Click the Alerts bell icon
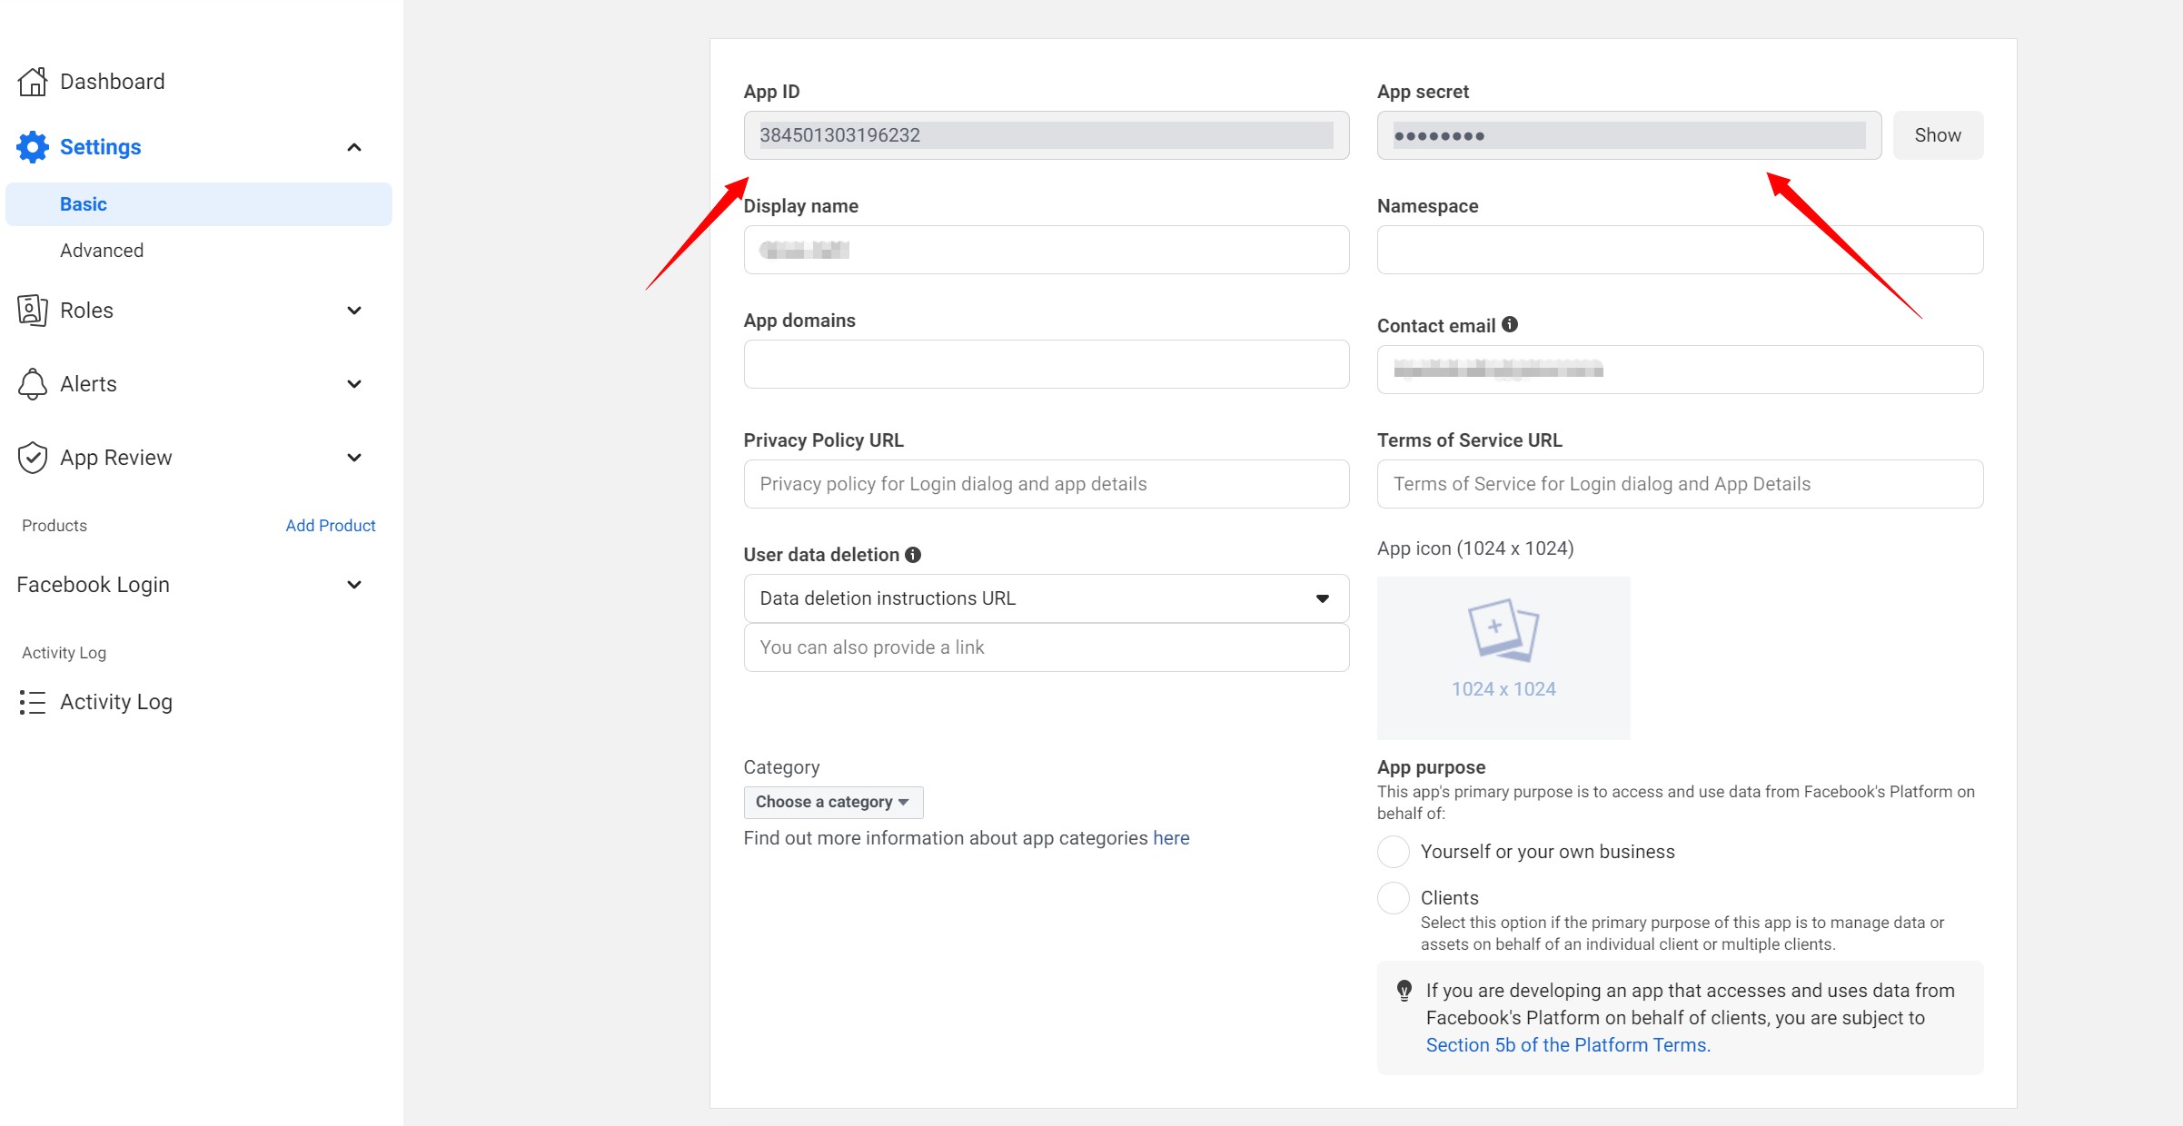This screenshot has width=2183, height=1126. (x=32, y=382)
